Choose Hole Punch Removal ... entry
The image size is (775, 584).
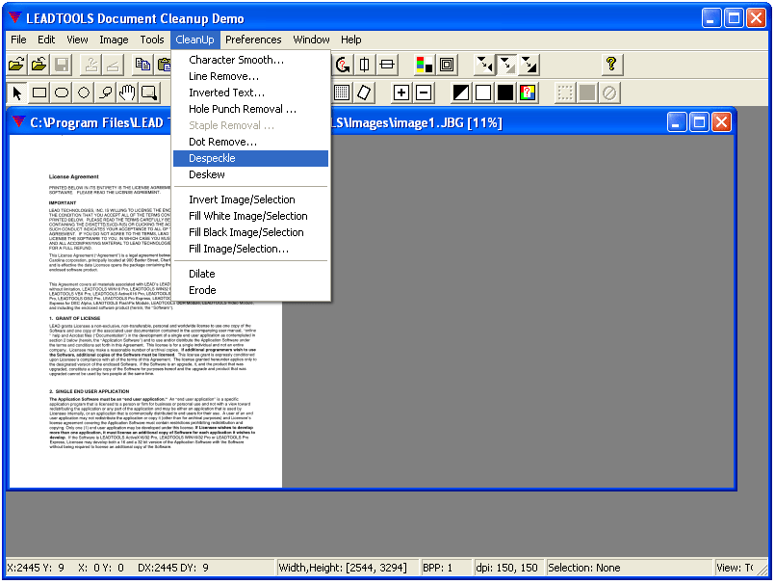pyautogui.click(x=250, y=109)
